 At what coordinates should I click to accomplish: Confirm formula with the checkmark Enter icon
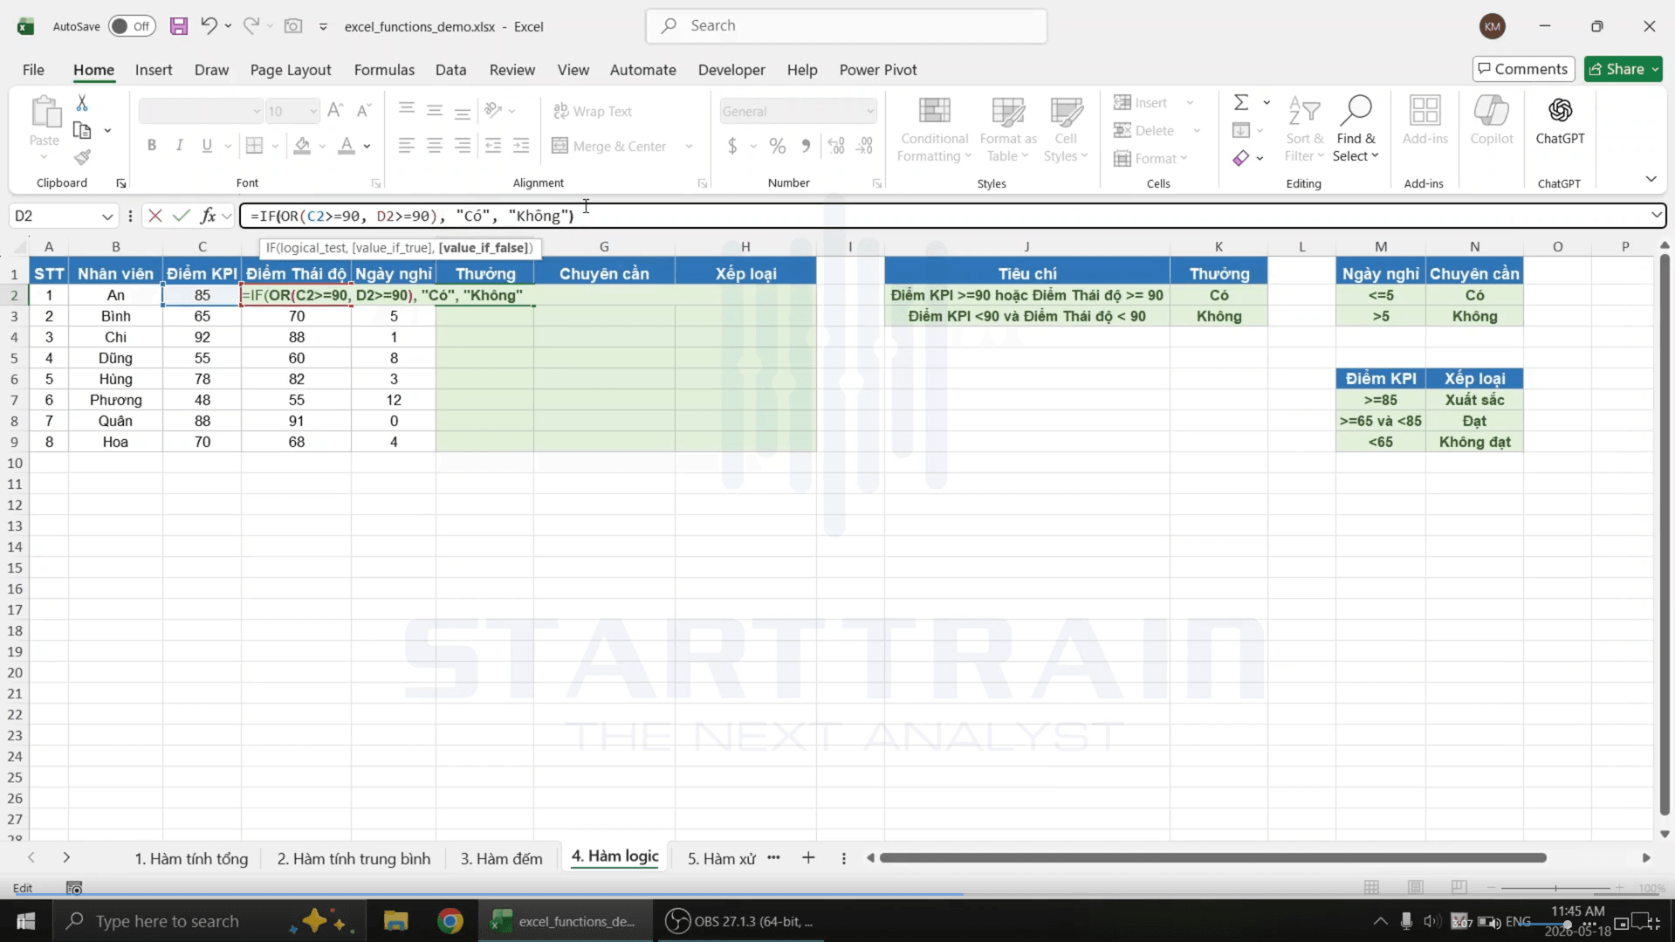[x=182, y=216]
